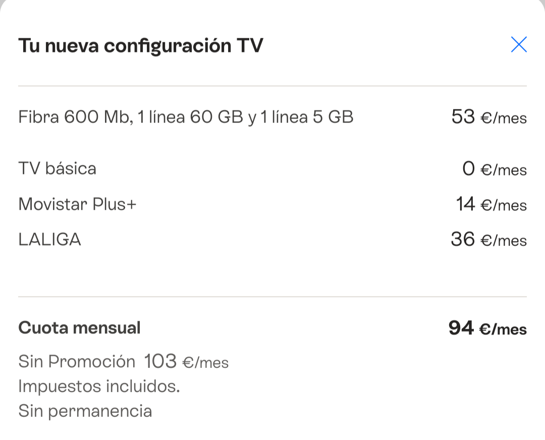Click the "Sin Promoción" label

point(77,361)
